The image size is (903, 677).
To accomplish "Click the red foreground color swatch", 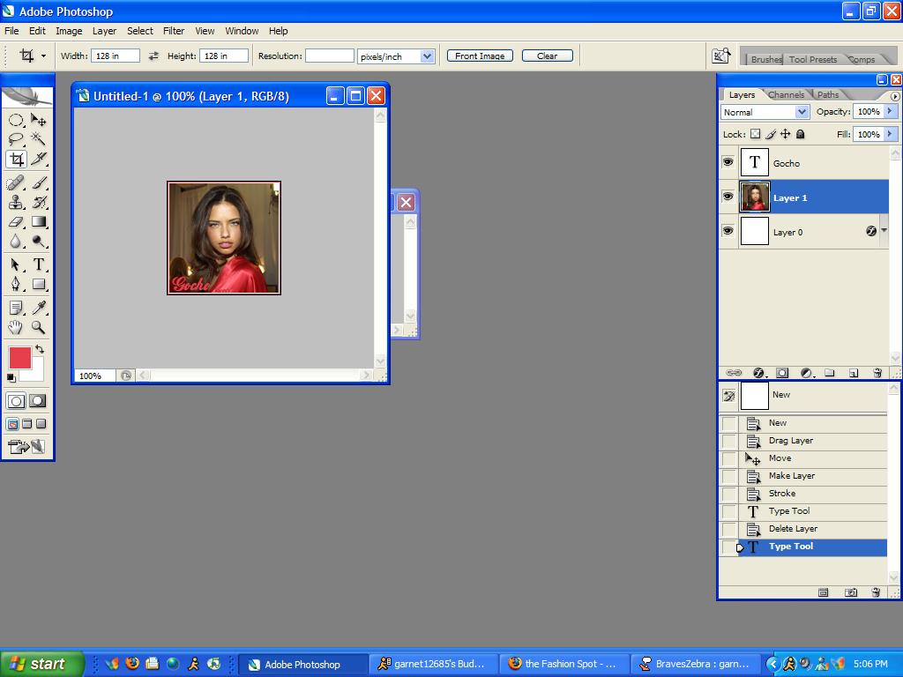I will (x=19, y=357).
